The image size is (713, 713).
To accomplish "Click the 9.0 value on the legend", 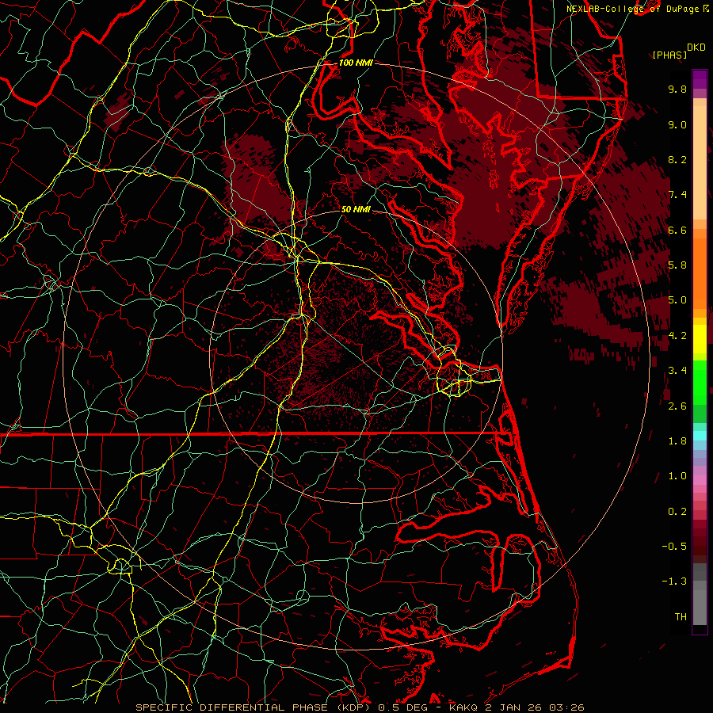I will pyautogui.click(x=677, y=124).
